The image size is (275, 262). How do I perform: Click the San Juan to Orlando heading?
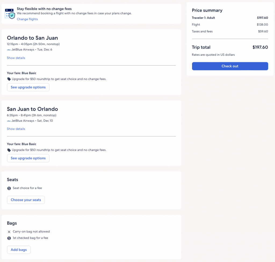pos(32,109)
